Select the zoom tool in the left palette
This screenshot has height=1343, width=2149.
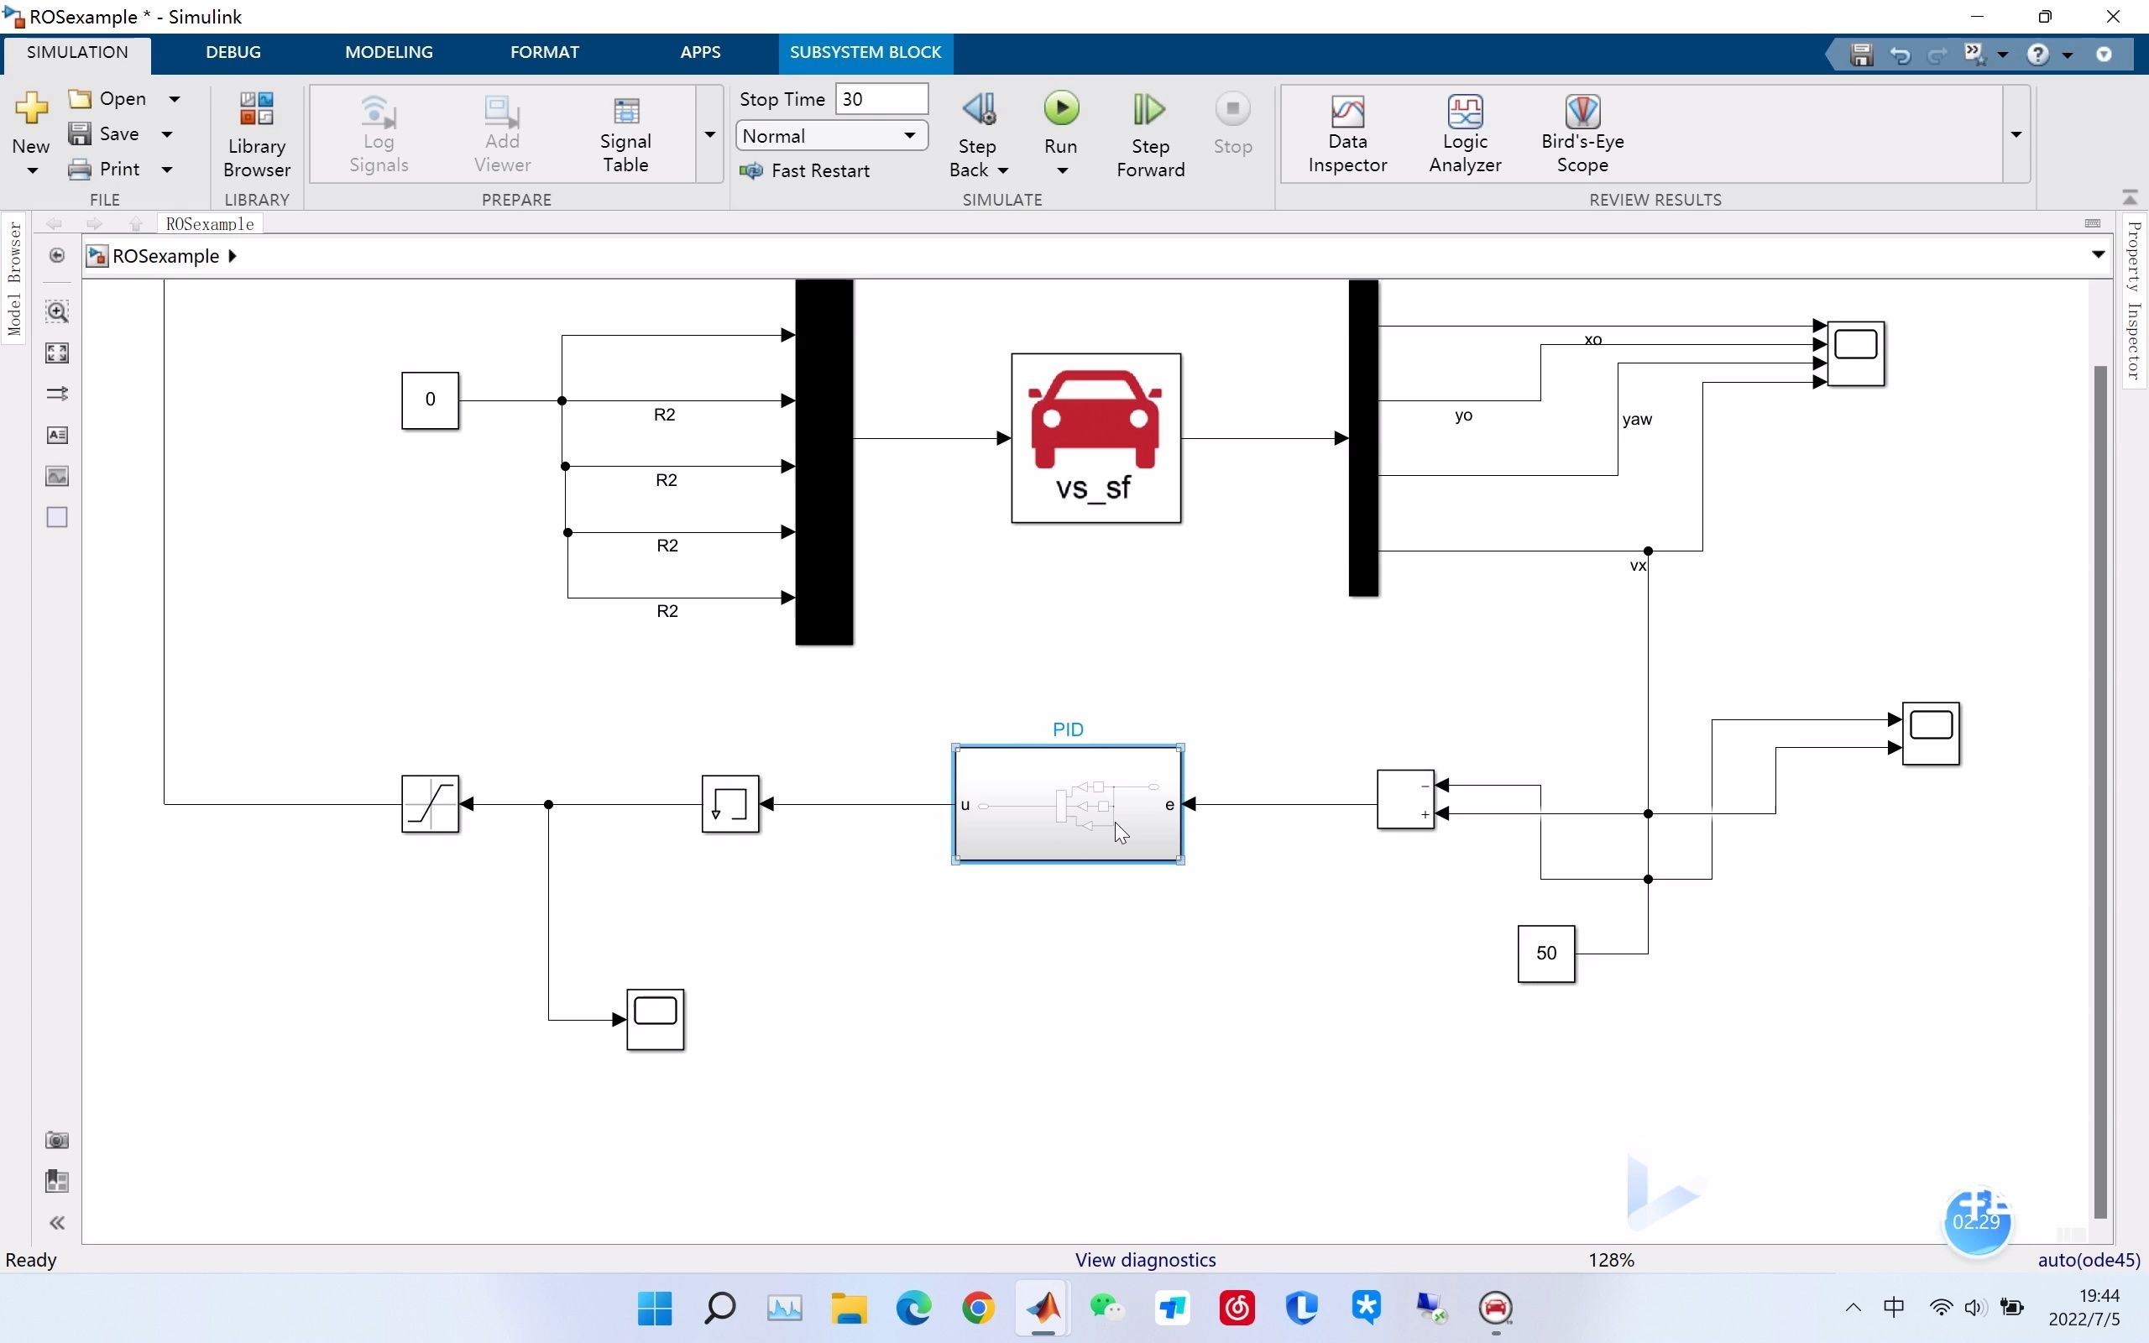[56, 311]
